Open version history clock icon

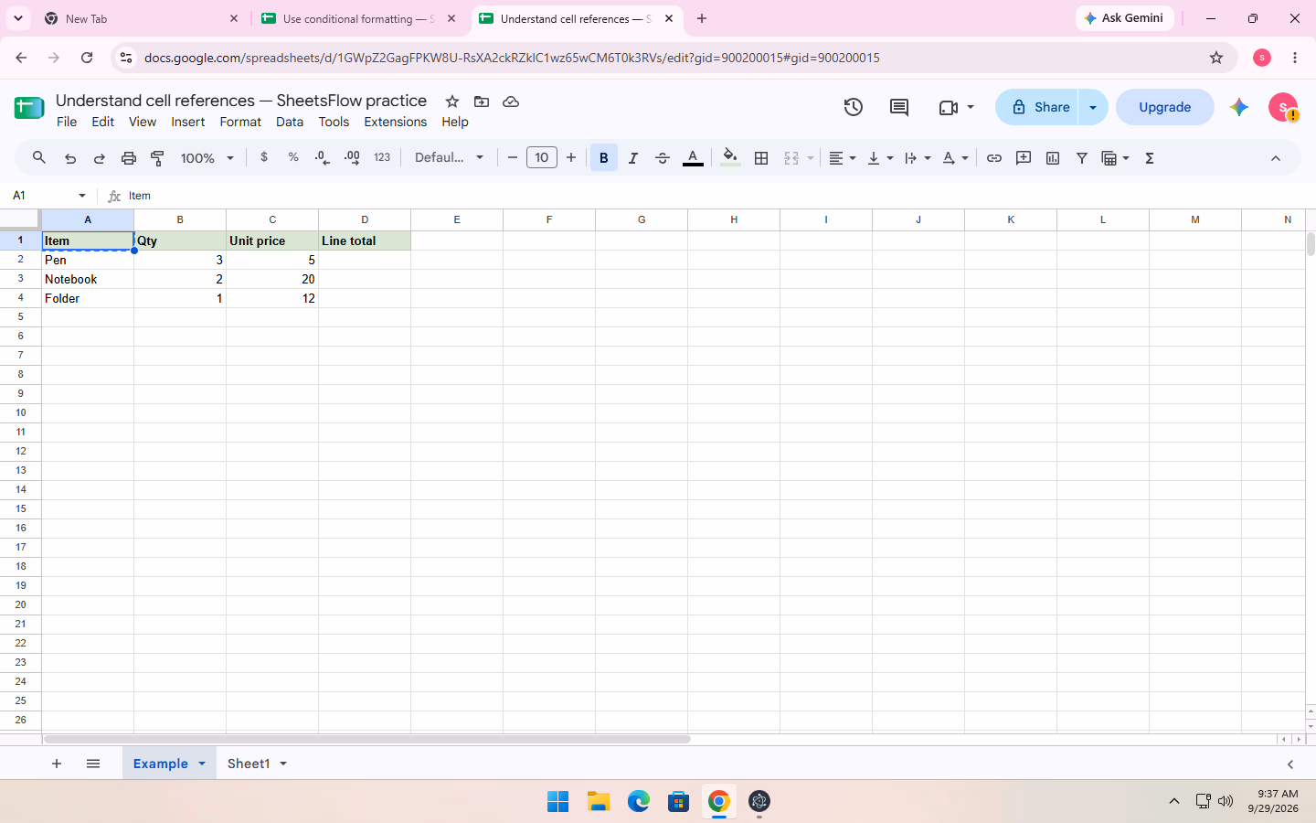click(x=854, y=107)
